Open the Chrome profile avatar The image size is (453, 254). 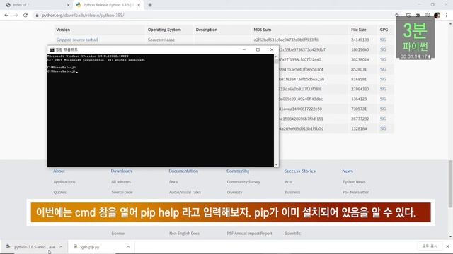pos(437,16)
